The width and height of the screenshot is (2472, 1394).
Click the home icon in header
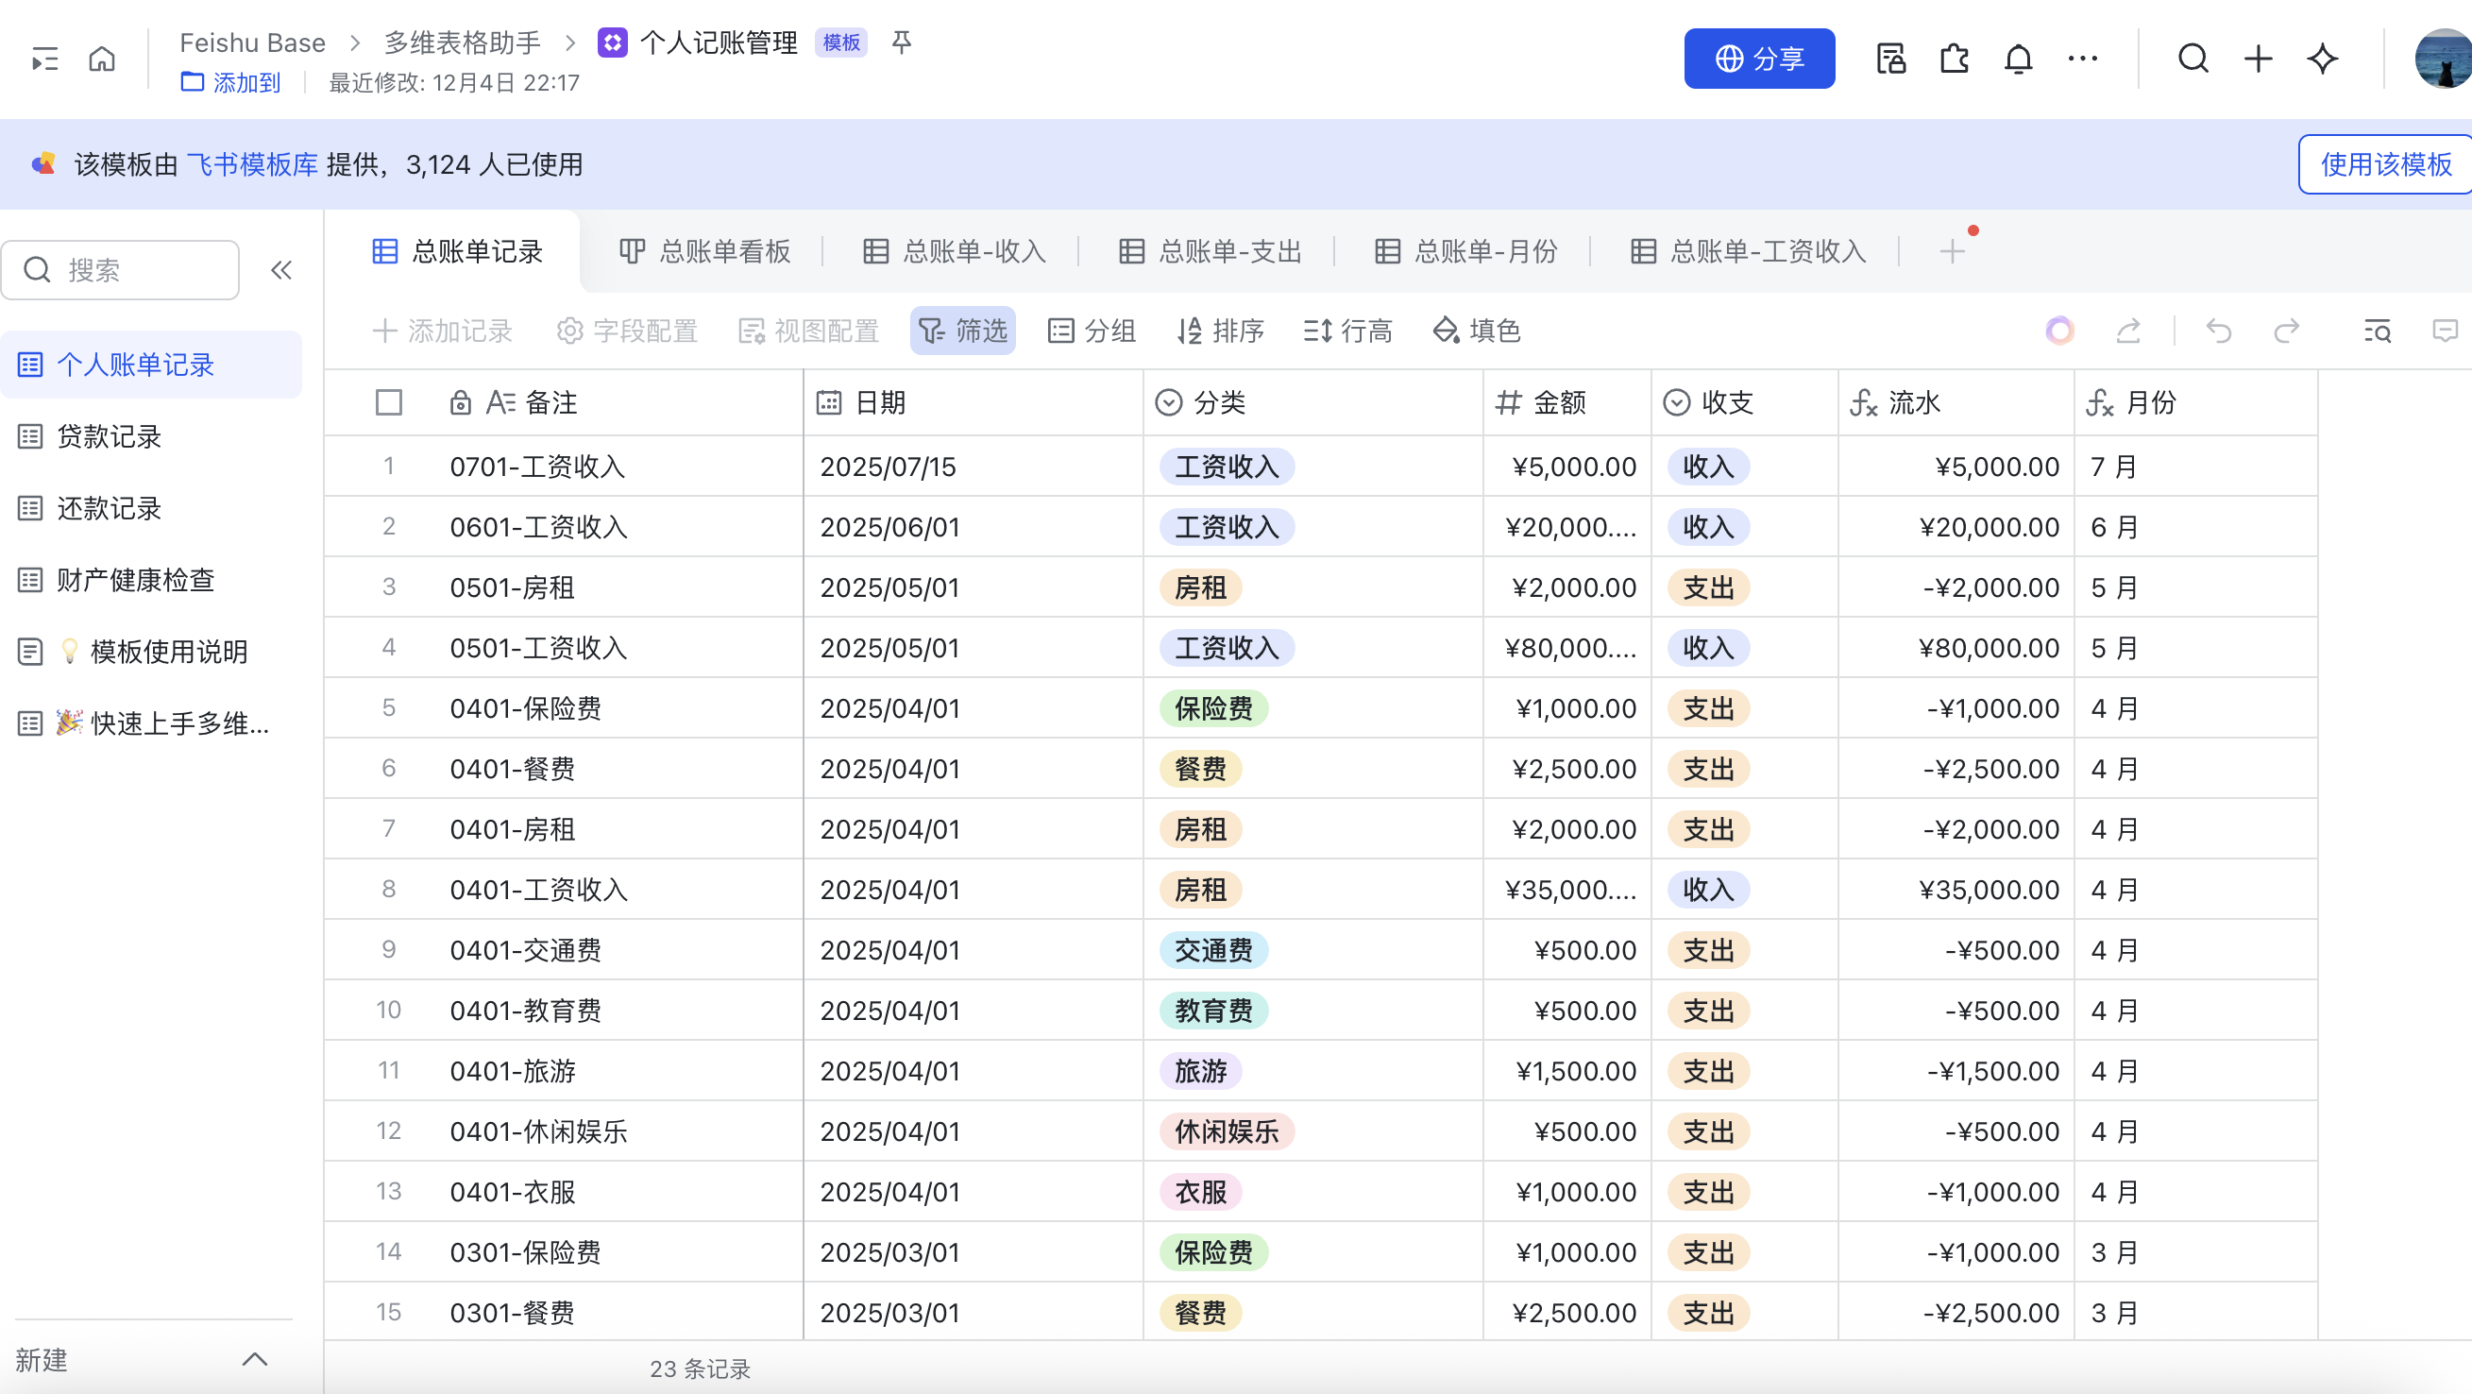click(102, 59)
